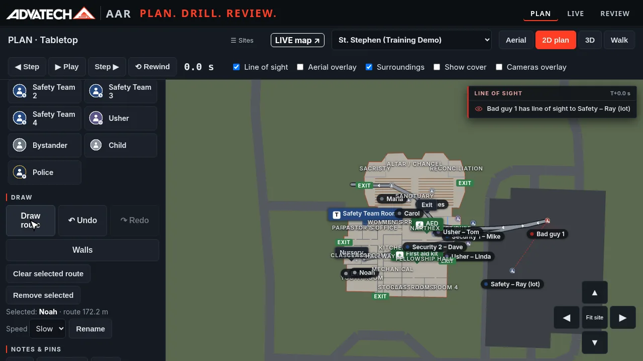This screenshot has height=361, width=643.
Task: Uncheck the Line of sight checkbox
Action: tap(236, 67)
